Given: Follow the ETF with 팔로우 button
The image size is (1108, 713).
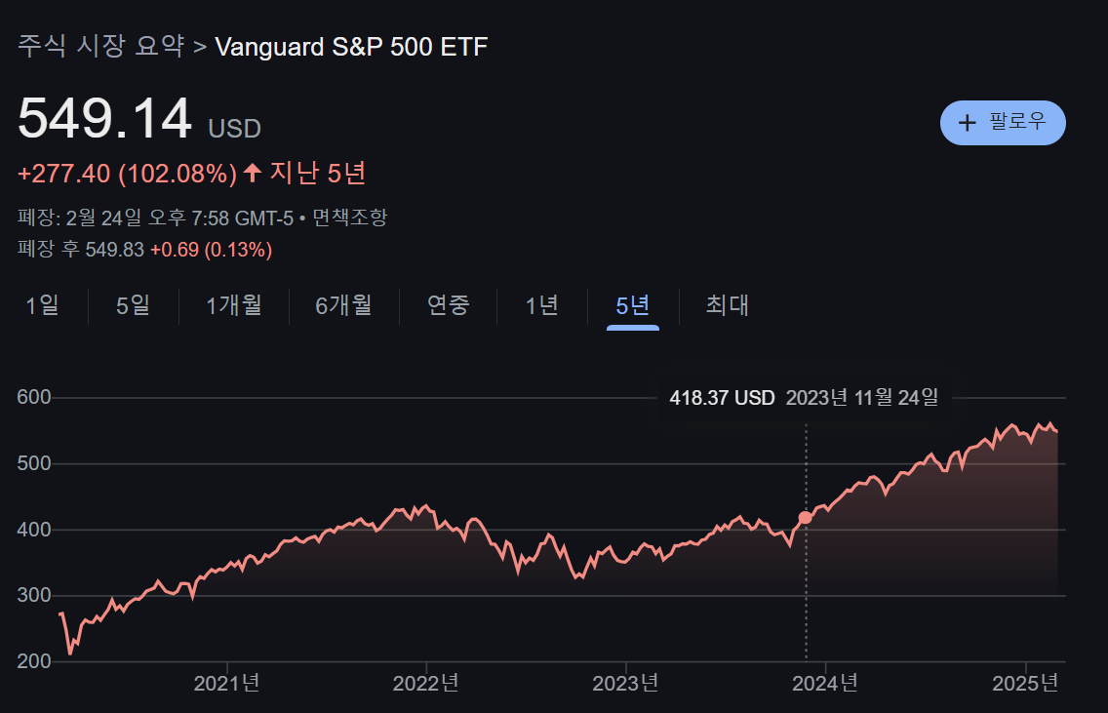Looking at the screenshot, I should coord(1003,123).
